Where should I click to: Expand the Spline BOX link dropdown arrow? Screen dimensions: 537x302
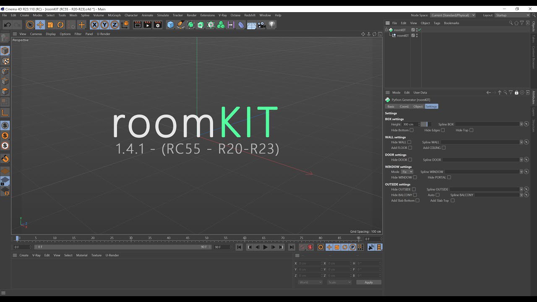[521, 124]
